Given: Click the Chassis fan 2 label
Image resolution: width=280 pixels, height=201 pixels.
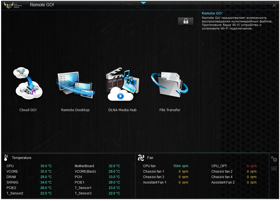Looking at the screenshot, I should (222, 172).
